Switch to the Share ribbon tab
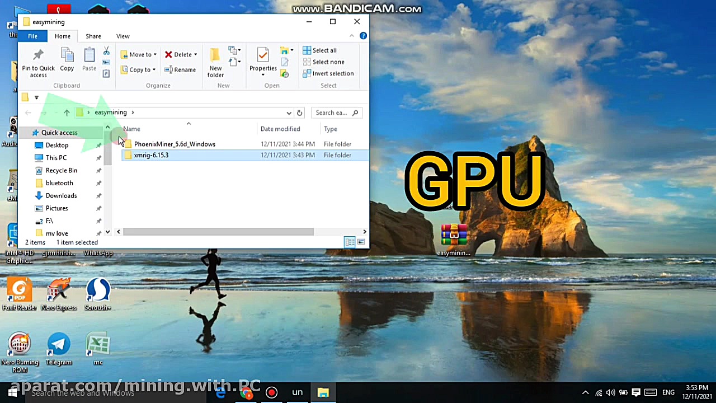Screen dimensions: 716x403 [93, 36]
